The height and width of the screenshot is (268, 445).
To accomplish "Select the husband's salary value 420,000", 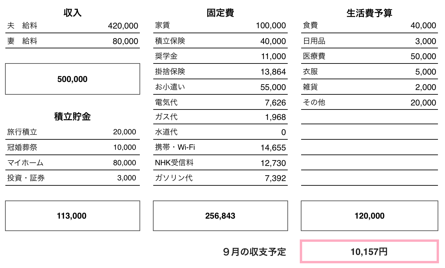I will tap(123, 26).
